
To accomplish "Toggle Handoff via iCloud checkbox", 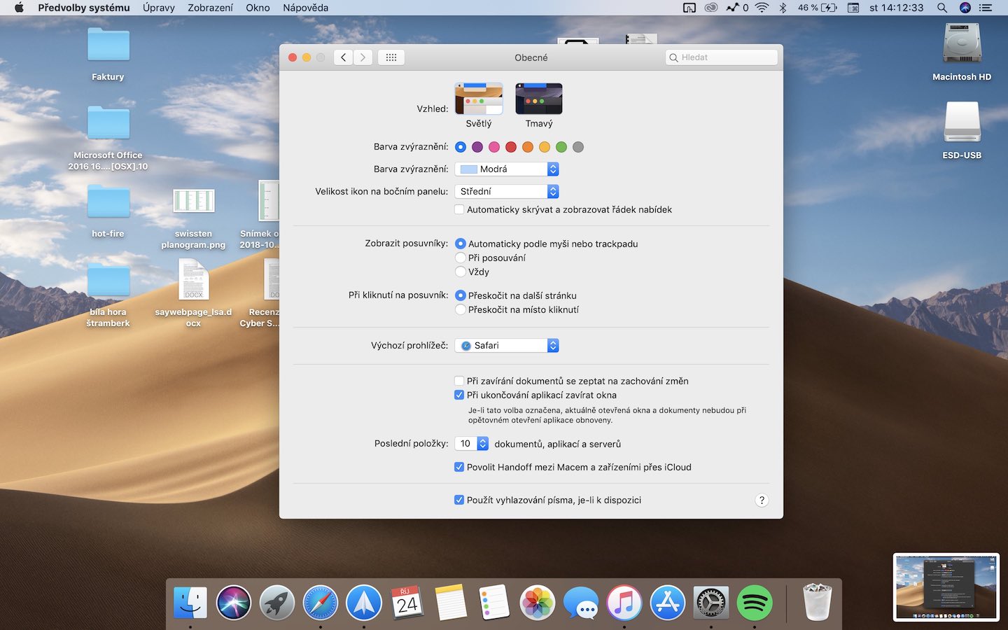I will (459, 467).
